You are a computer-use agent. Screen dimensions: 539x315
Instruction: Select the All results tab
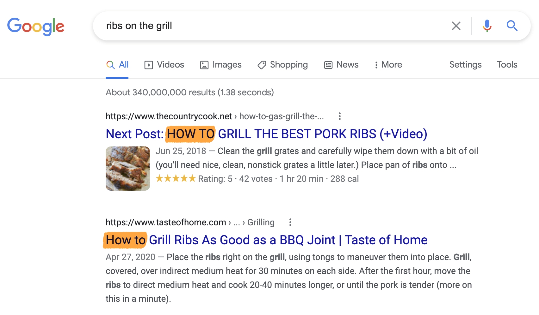tap(117, 65)
